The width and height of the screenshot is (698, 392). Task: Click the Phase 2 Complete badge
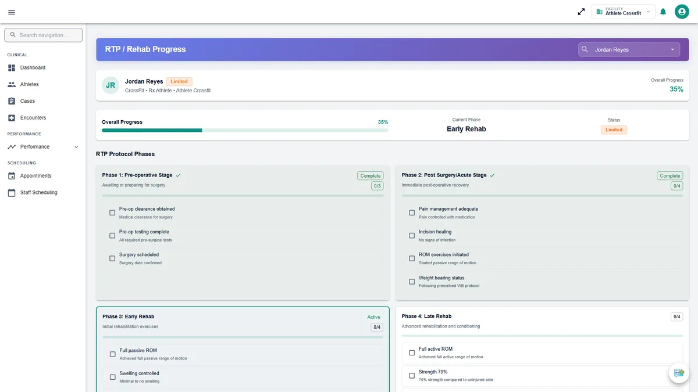[x=669, y=175]
